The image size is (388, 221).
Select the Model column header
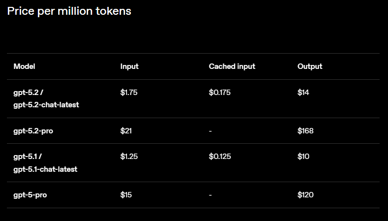(x=24, y=66)
